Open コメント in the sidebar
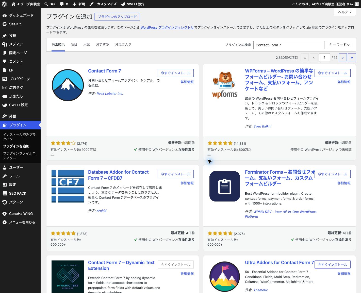 point(20,61)
